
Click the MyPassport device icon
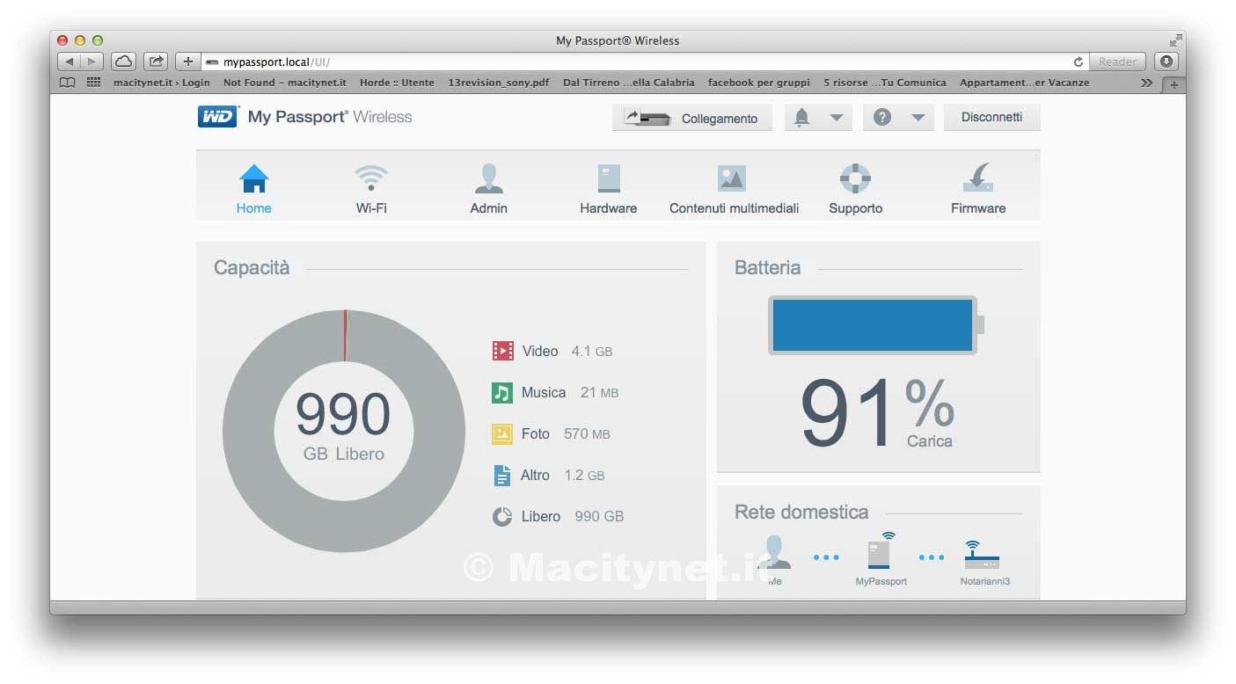pyautogui.click(x=881, y=551)
